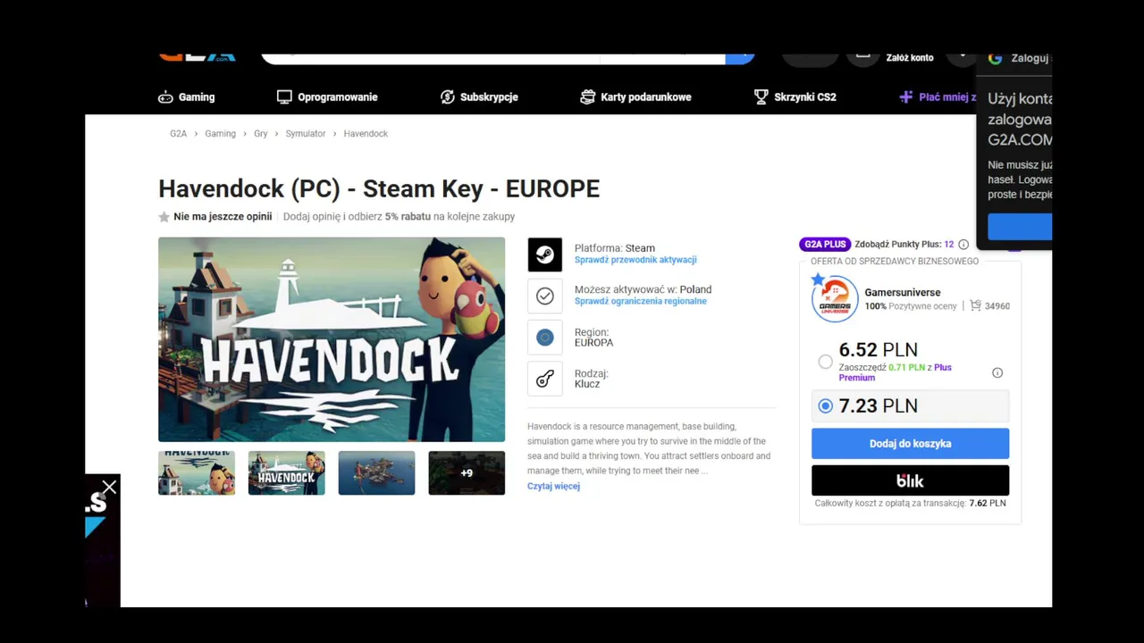Click the monitor icon beside Oprogramowanie

284,97
